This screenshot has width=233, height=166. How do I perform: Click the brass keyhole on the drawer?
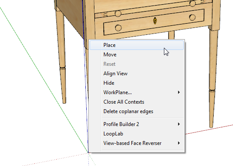(155, 21)
